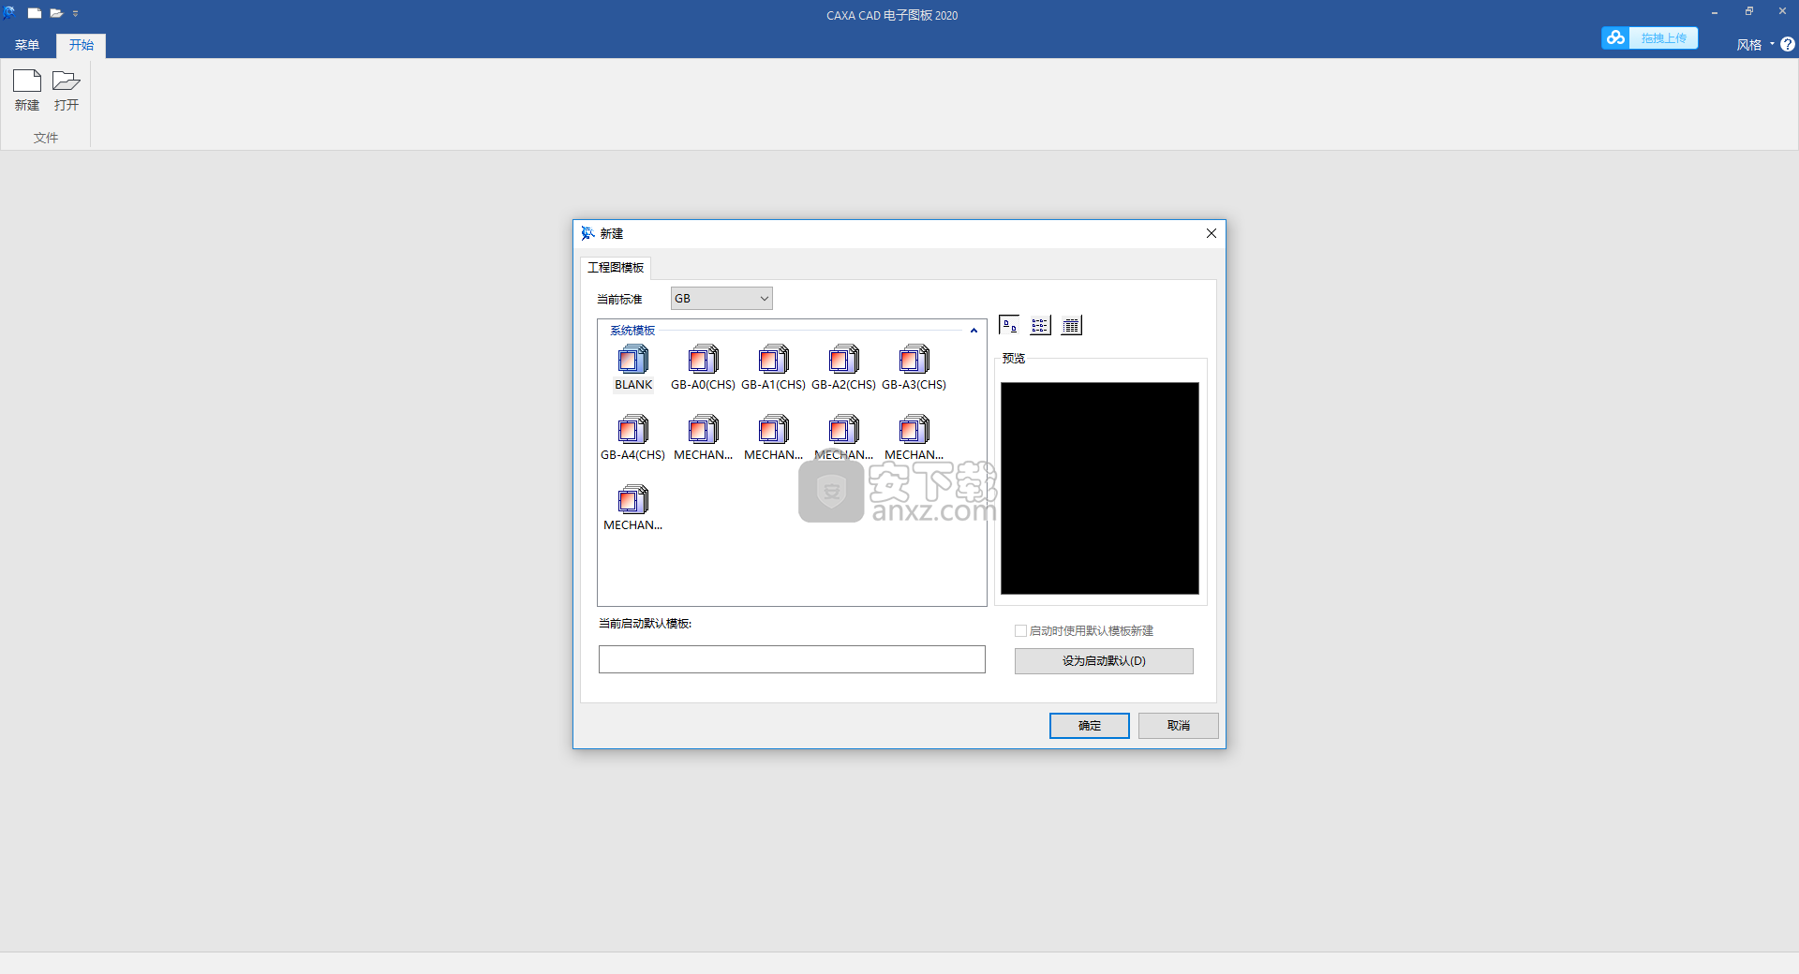
Task: Select the GB-A1(CHS) template
Action: (773, 369)
